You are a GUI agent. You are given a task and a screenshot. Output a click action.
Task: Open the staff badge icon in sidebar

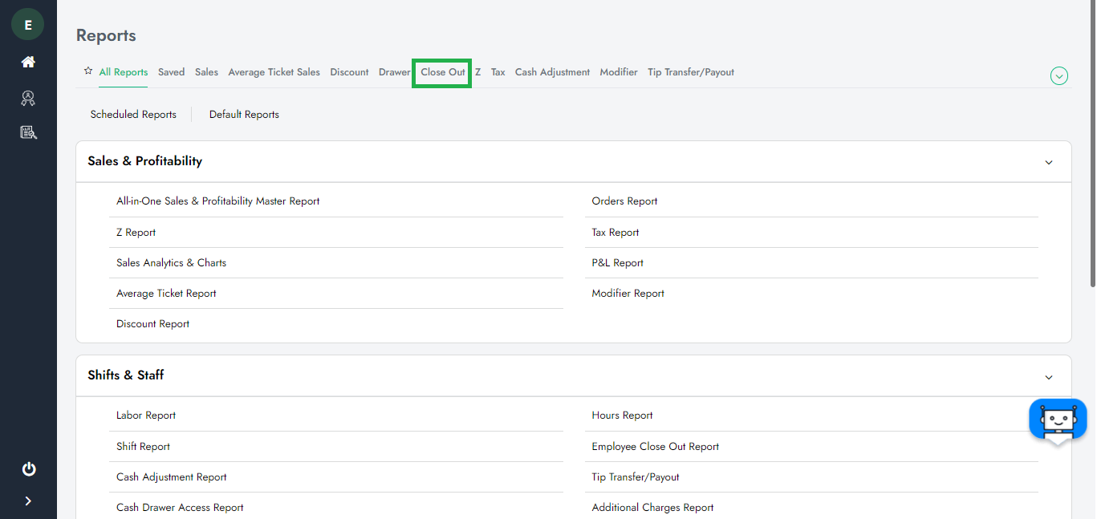coord(28,98)
